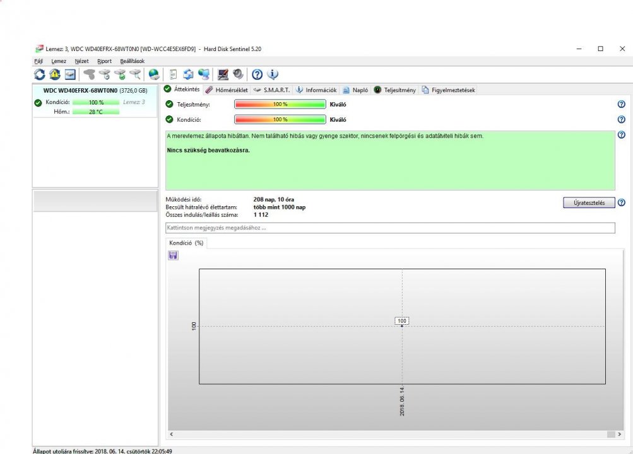The height and width of the screenshot is (454, 633).
Task: Click the disk icon with green checkmark
Action: [120, 74]
